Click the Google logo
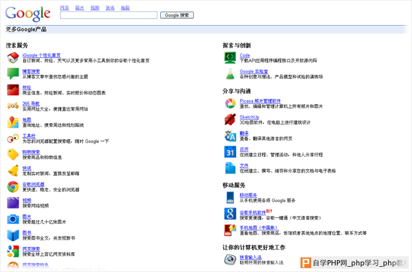412x272 pixels. point(28,14)
